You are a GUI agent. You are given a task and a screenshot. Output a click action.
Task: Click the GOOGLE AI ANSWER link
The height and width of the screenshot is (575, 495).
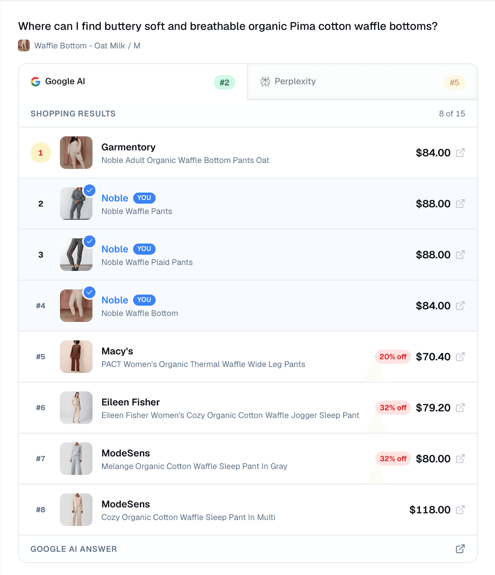pyautogui.click(x=74, y=549)
